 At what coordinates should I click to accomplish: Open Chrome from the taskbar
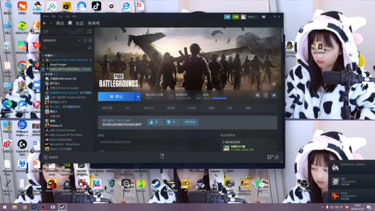(x=24, y=207)
